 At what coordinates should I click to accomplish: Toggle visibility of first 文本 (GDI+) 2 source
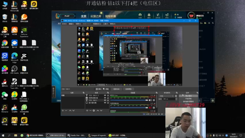105,95
